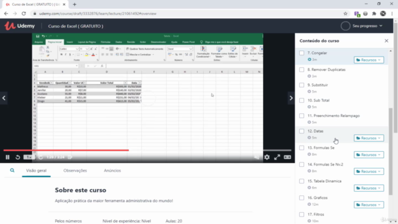Open lecture 16. Graficos
This screenshot has width=398, height=224.
click(317, 198)
